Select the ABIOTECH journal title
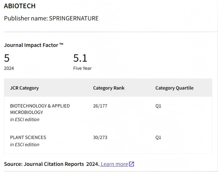Image resolution: width=218 pixels, height=172 pixels. (20, 6)
